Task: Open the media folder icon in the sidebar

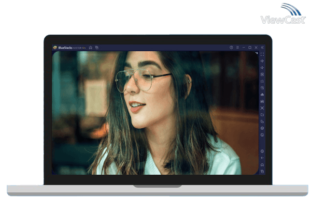Action: pyautogui.click(x=262, y=115)
